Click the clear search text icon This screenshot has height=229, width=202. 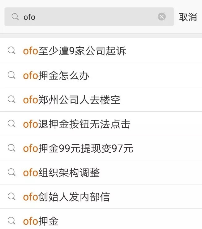[162, 17]
